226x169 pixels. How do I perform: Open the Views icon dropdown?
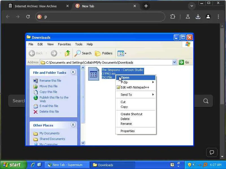pyautogui.click(x=122, y=53)
